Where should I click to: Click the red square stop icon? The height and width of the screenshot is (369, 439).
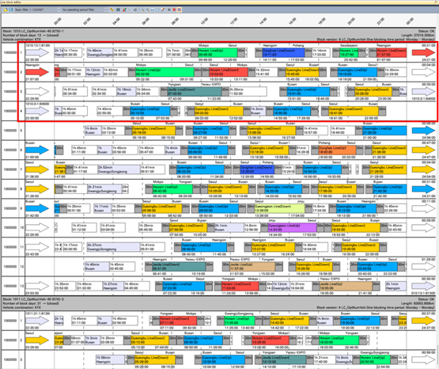tap(174, 10)
